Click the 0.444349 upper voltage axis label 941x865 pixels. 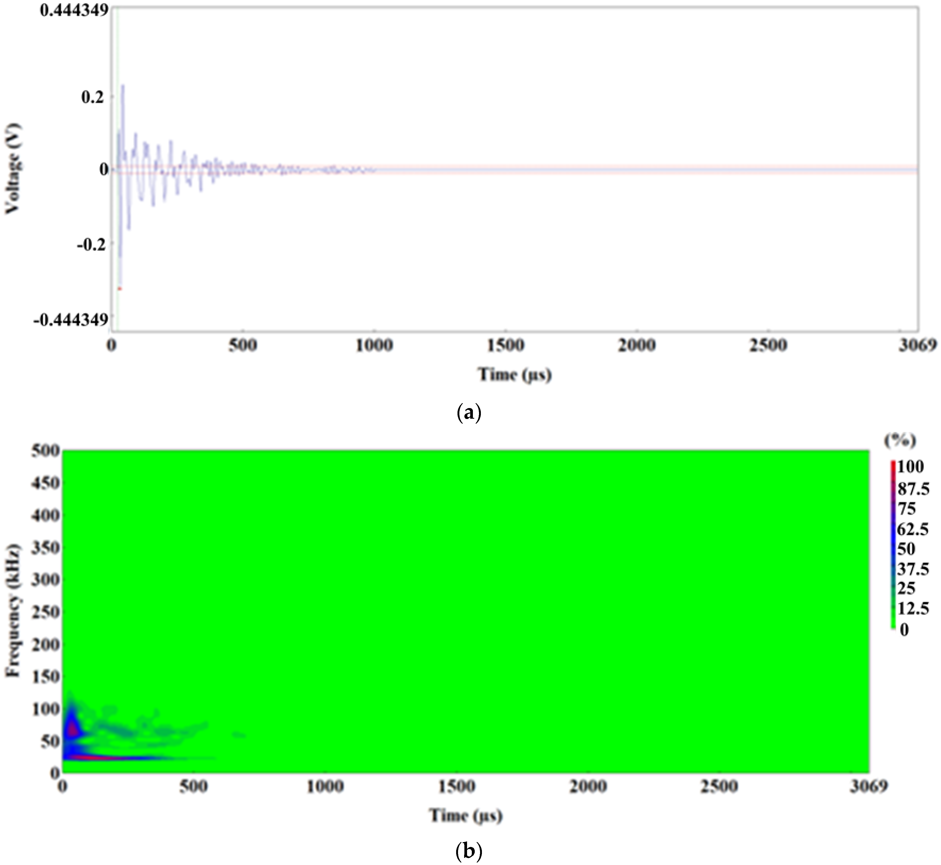tap(74, 9)
